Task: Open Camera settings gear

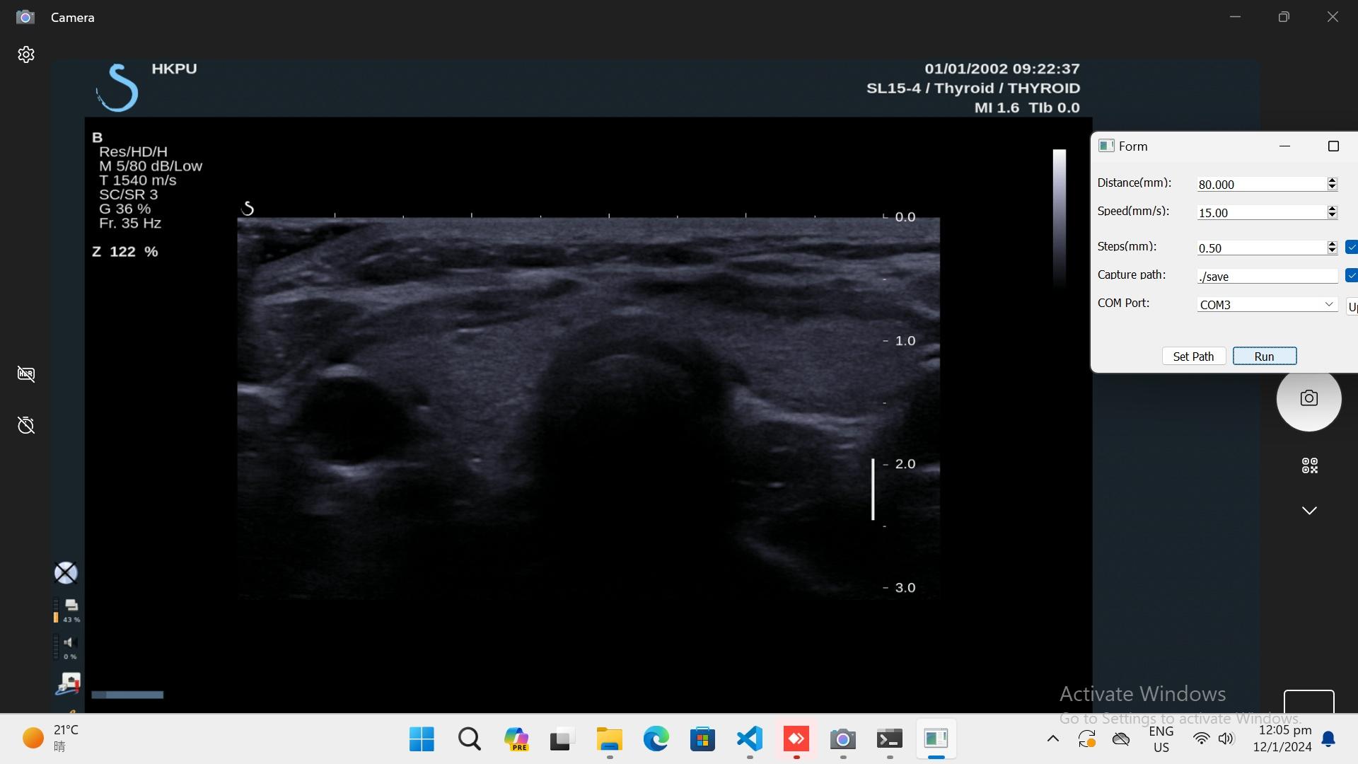Action: [26, 54]
